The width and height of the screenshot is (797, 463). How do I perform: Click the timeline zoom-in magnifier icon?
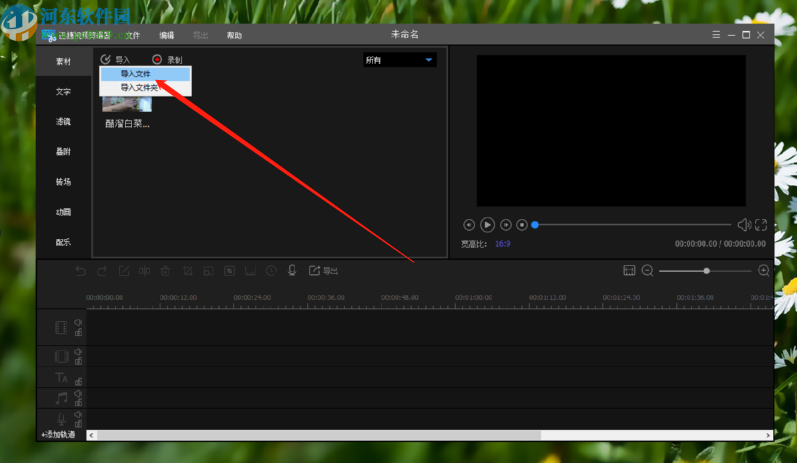764,270
